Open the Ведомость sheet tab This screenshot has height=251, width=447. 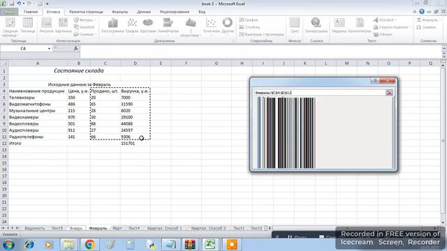tap(35, 228)
